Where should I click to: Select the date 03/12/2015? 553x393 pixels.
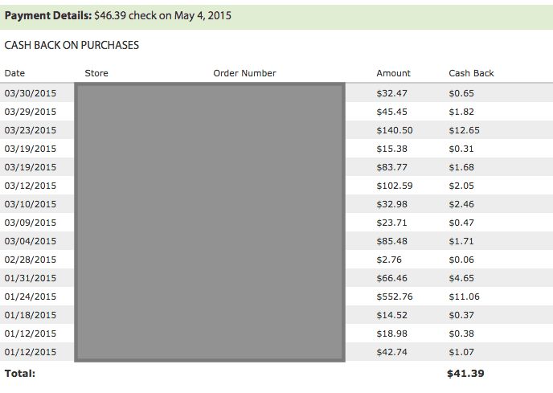pos(31,186)
